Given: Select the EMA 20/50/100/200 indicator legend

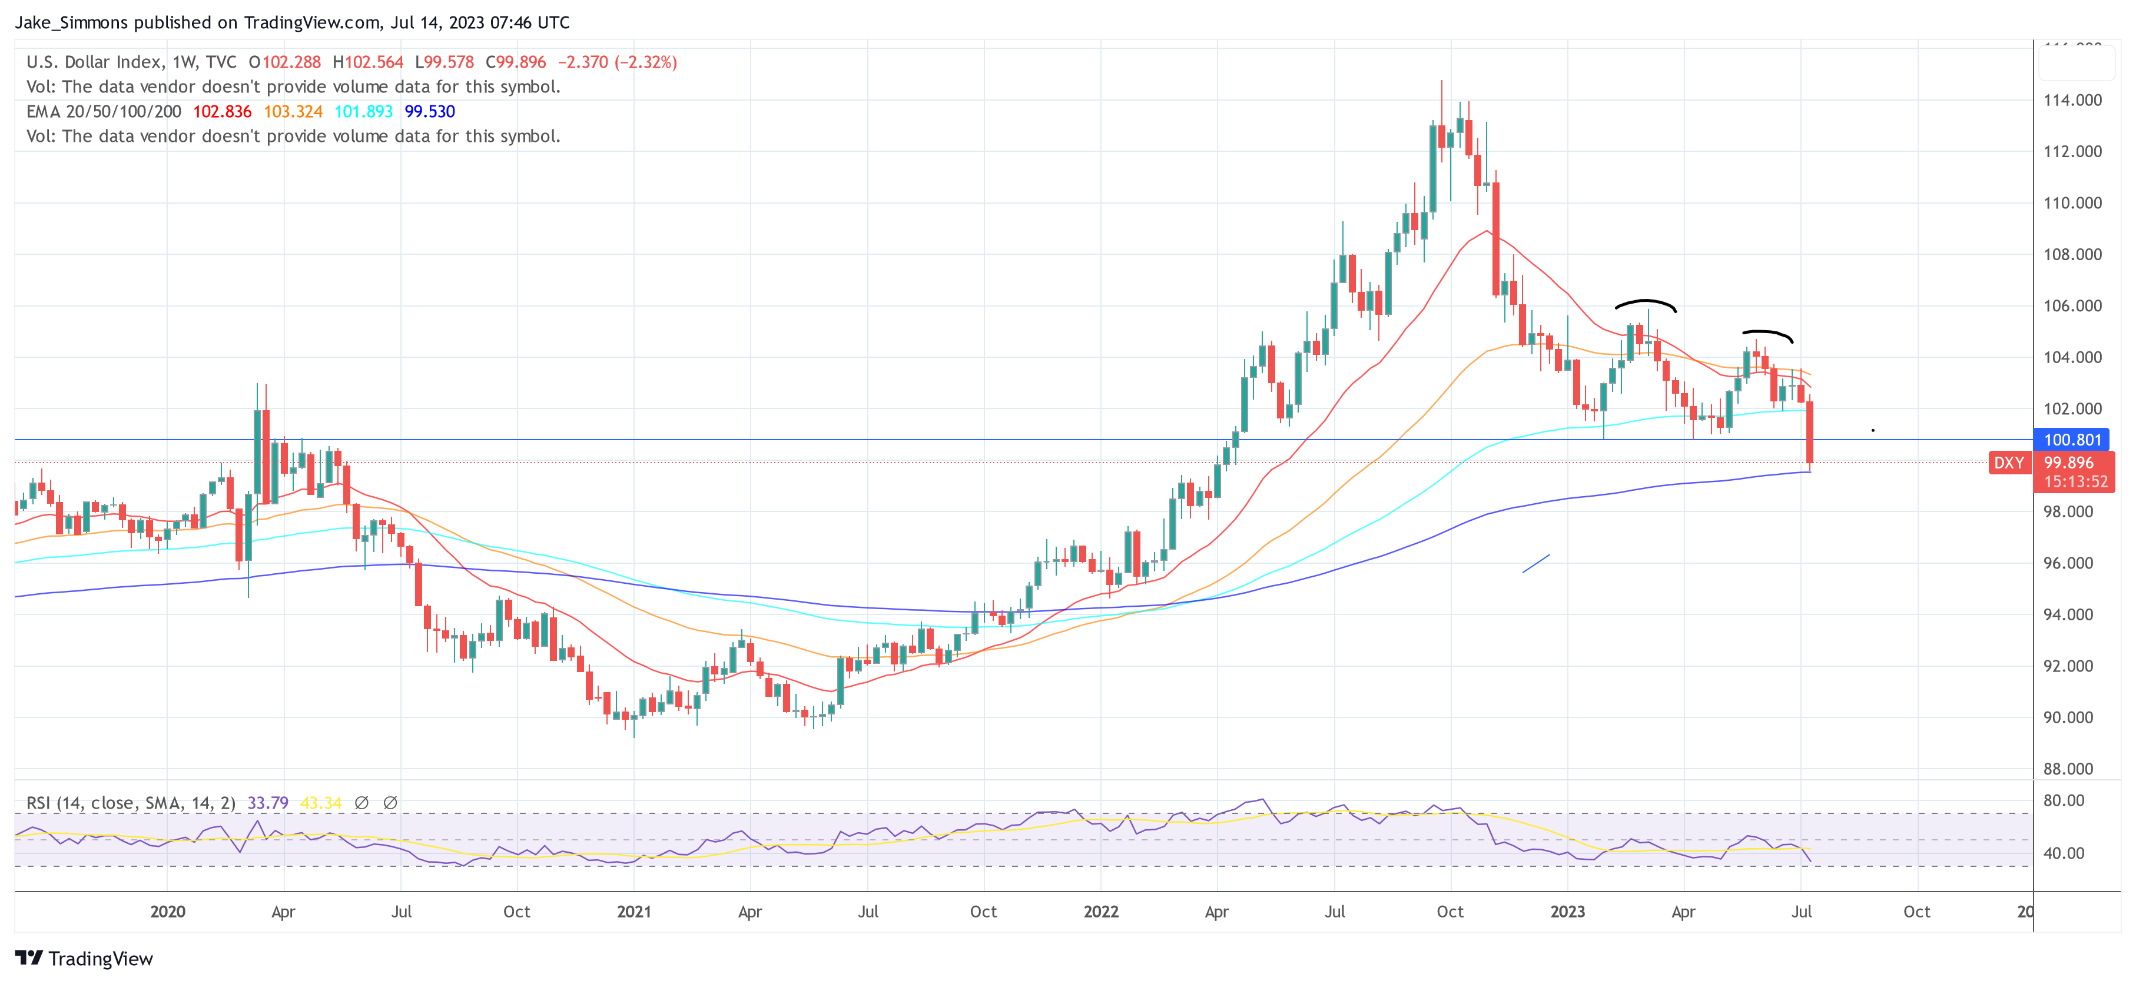Looking at the screenshot, I should (x=103, y=111).
